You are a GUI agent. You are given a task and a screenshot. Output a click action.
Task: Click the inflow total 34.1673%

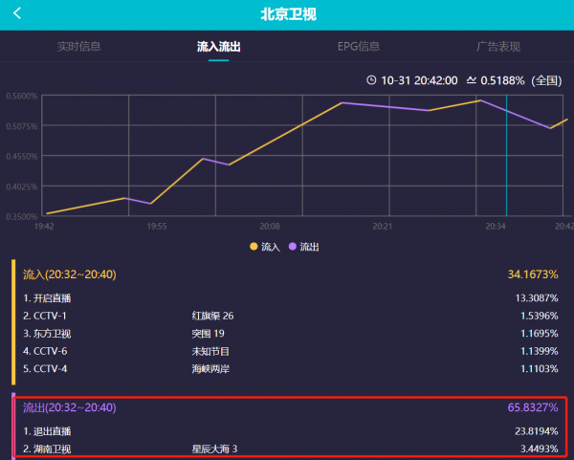[x=533, y=274]
